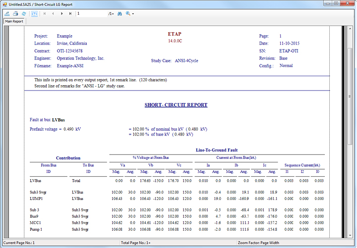This screenshot has width=357, height=248.
Task: Refresh the report with the refresh icon
Action: pos(23,13)
